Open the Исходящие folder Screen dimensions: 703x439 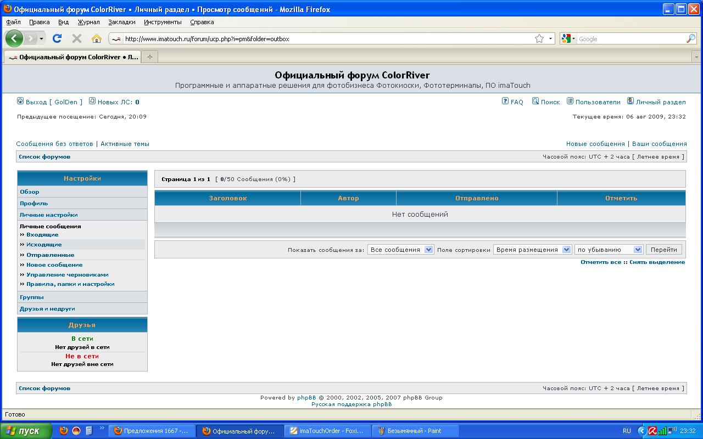pos(44,245)
